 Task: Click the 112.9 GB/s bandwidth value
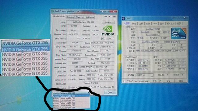[106, 63]
